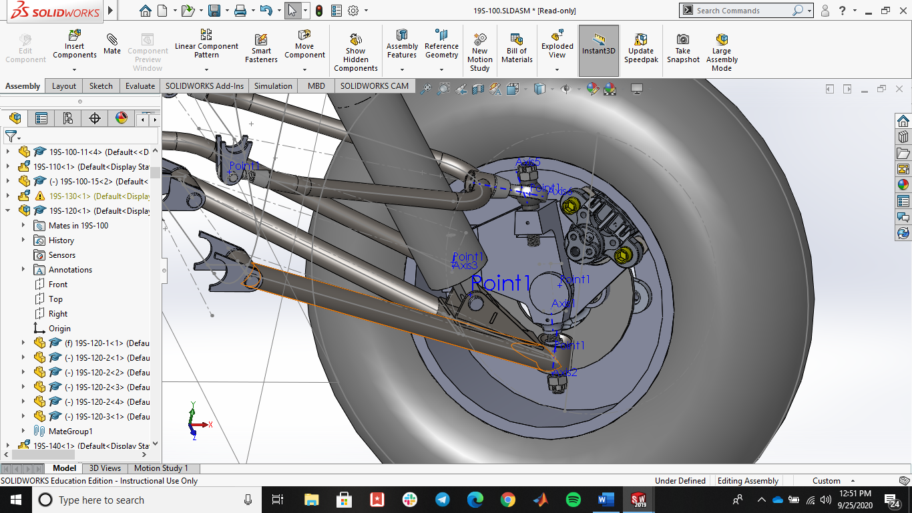The height and width of the screenshot is (513, 912).
Task: Open the DisplayManager tab icon
Action: (x=122, y=118)
